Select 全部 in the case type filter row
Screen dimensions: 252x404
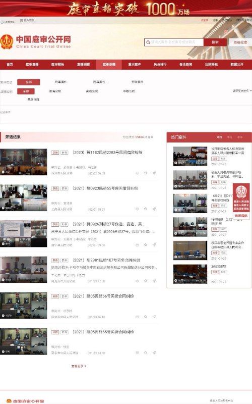tap(29, 82)
